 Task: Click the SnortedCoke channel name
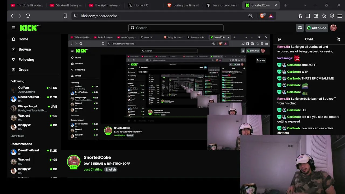point(97,157)
